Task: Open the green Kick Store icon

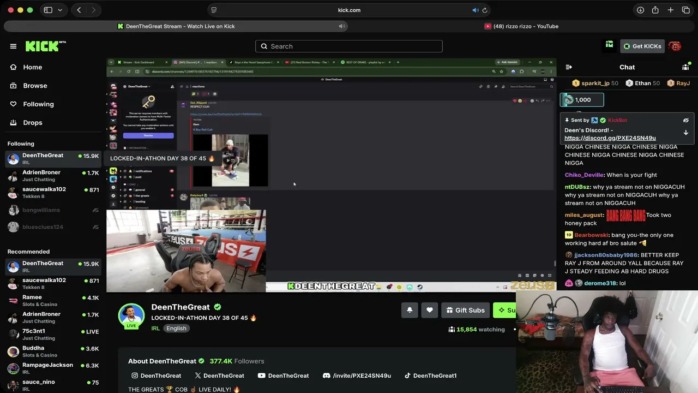Action: coord(610,45)
